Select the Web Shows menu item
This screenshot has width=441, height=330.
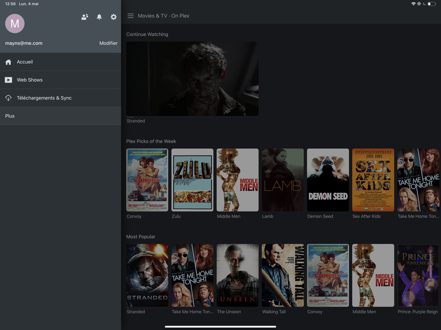pyautogui.click(x=60, y=80)
